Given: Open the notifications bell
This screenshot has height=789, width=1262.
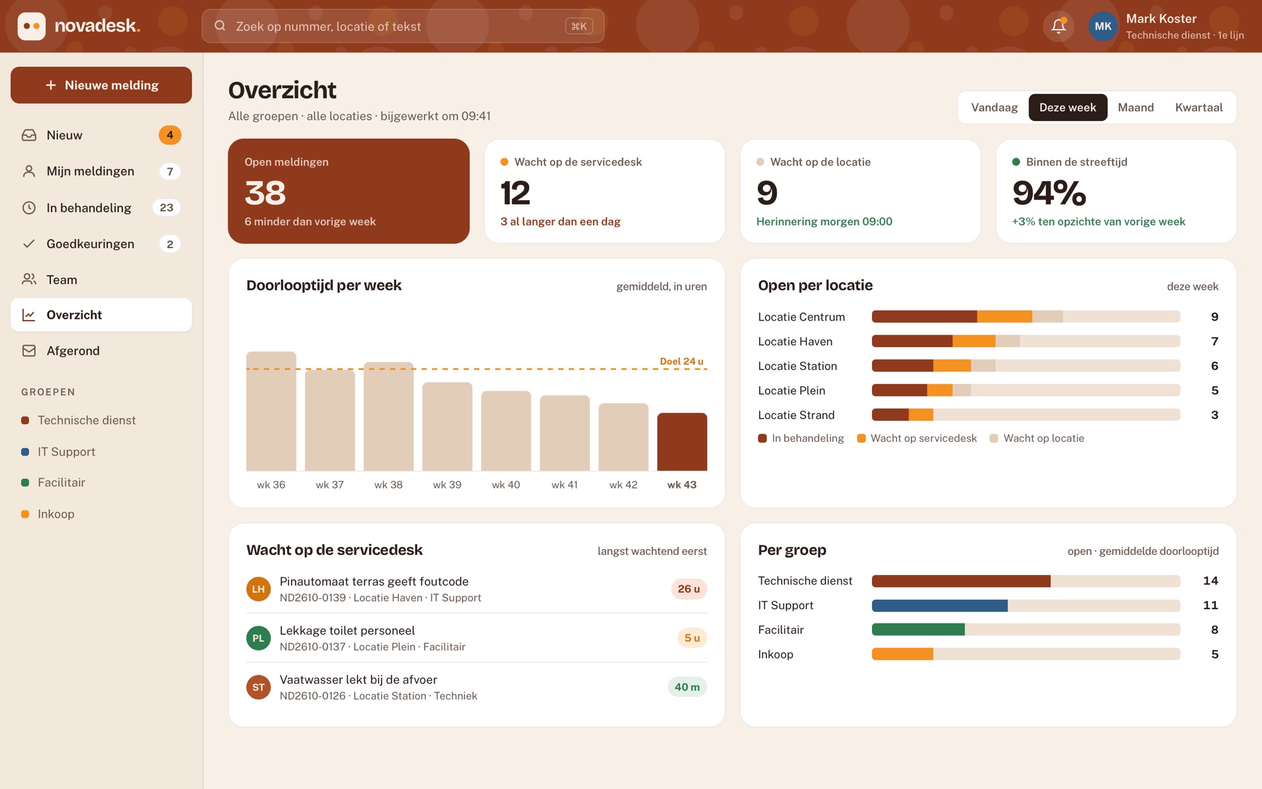Looking at the screenshot, I should (x=1058, y=26).
